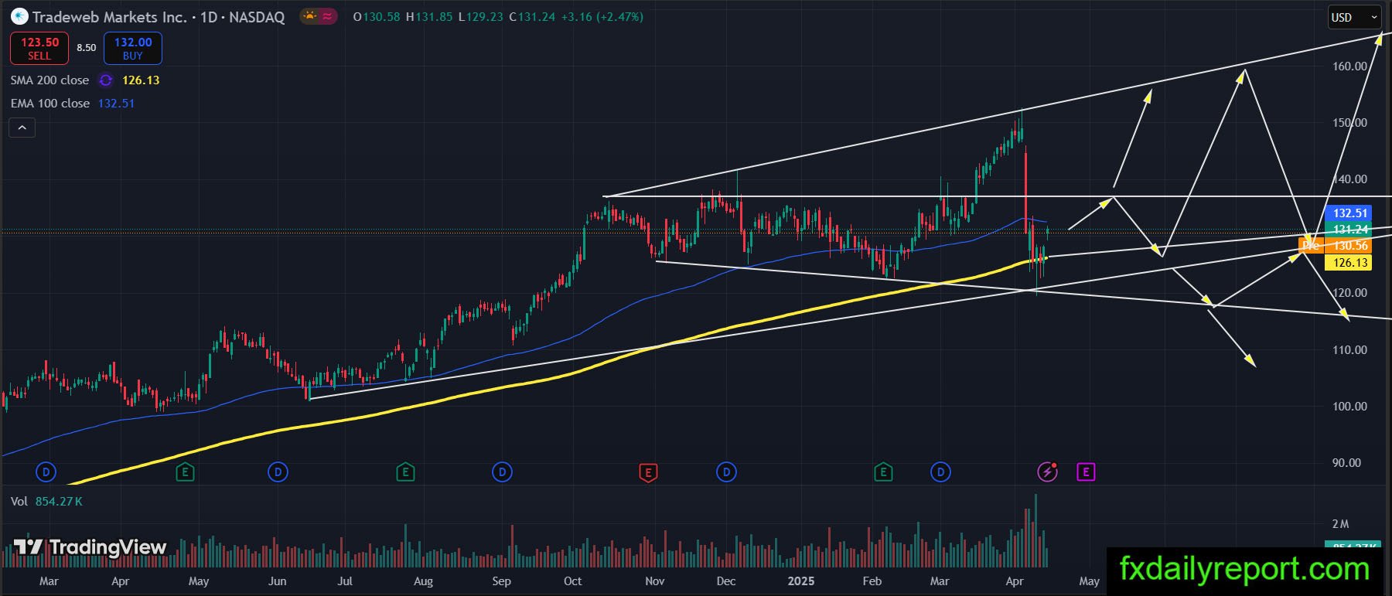Select the EMA 100 close indicator legend
Viewport: 1392px width, 596px height.
(x=50, y=104)
